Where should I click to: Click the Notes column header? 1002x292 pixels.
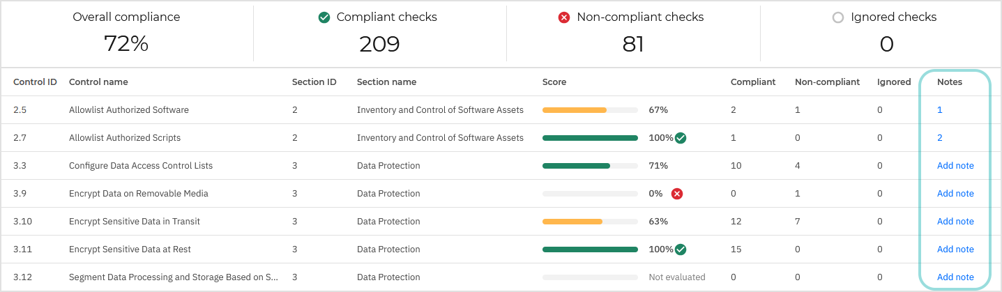point(950,82)
